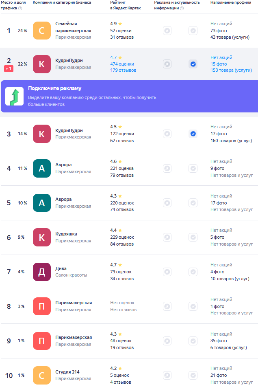
Task: Open help icon beside 'Место и доля трафика'
Action: (x=20, y=8)
